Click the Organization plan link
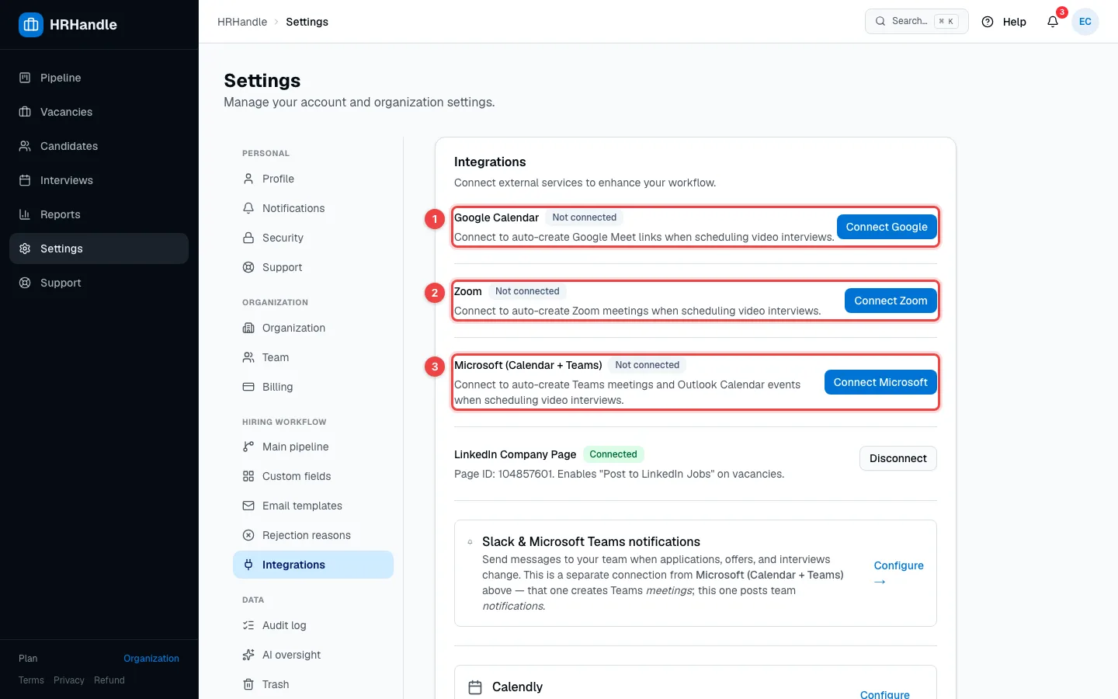Screen dimensions: 1118x699 (x=151, y=659)
